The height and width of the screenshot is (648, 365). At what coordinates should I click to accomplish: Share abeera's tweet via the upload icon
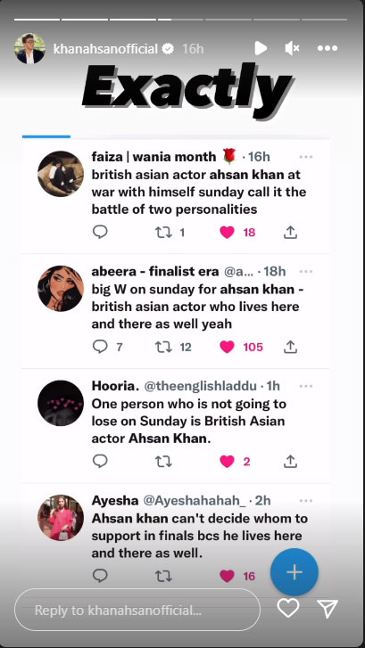[291, 347]
